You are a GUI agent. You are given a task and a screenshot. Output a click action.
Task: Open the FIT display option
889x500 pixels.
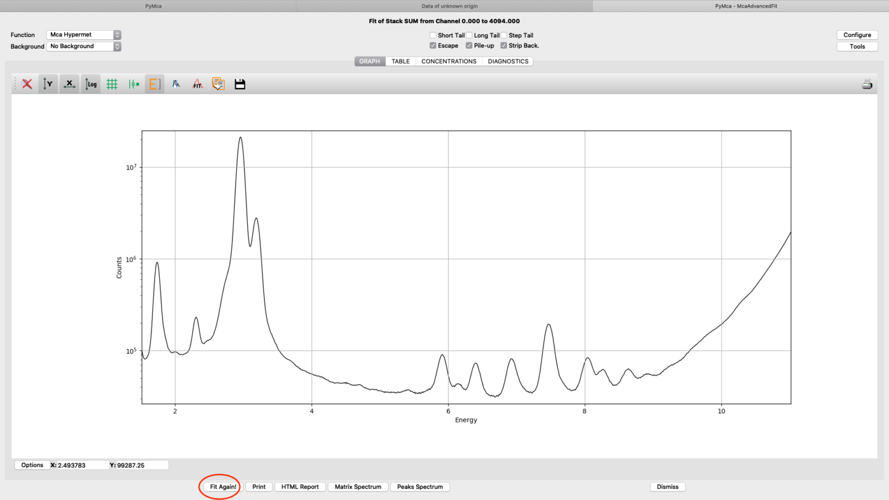tap(197, 83)
